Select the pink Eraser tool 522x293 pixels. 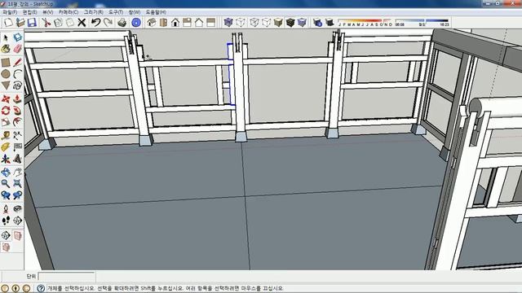coord(18,49)
